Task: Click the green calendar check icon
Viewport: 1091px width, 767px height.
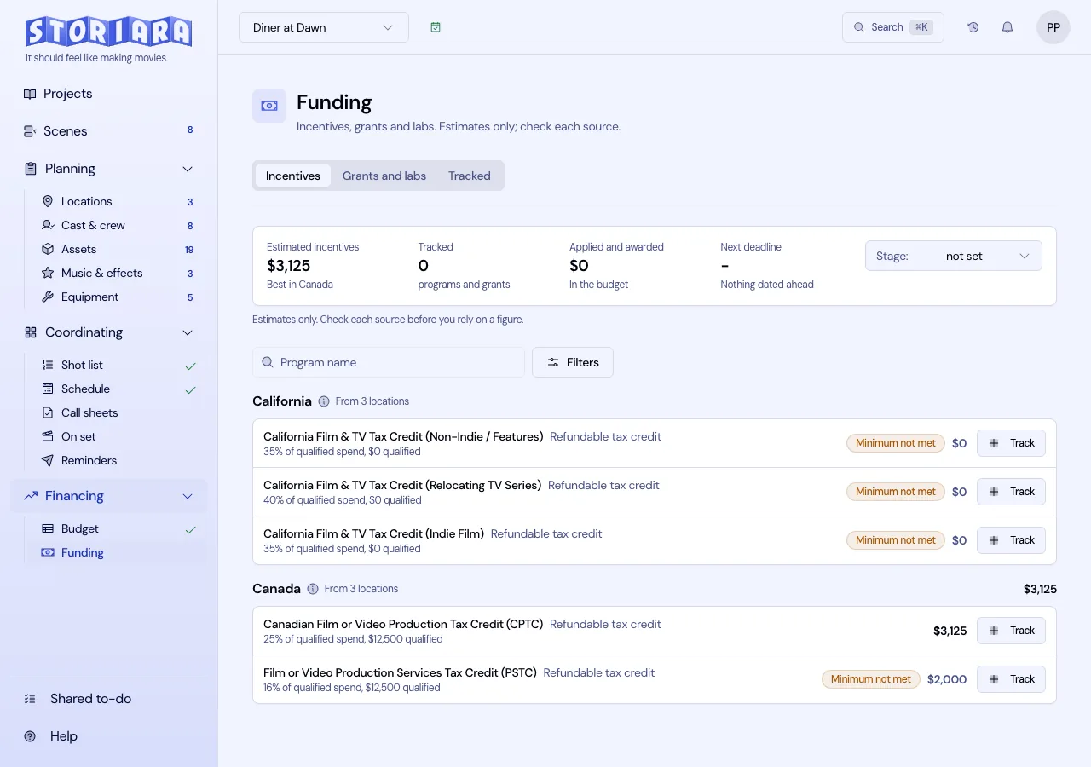Action: [436, 27]
